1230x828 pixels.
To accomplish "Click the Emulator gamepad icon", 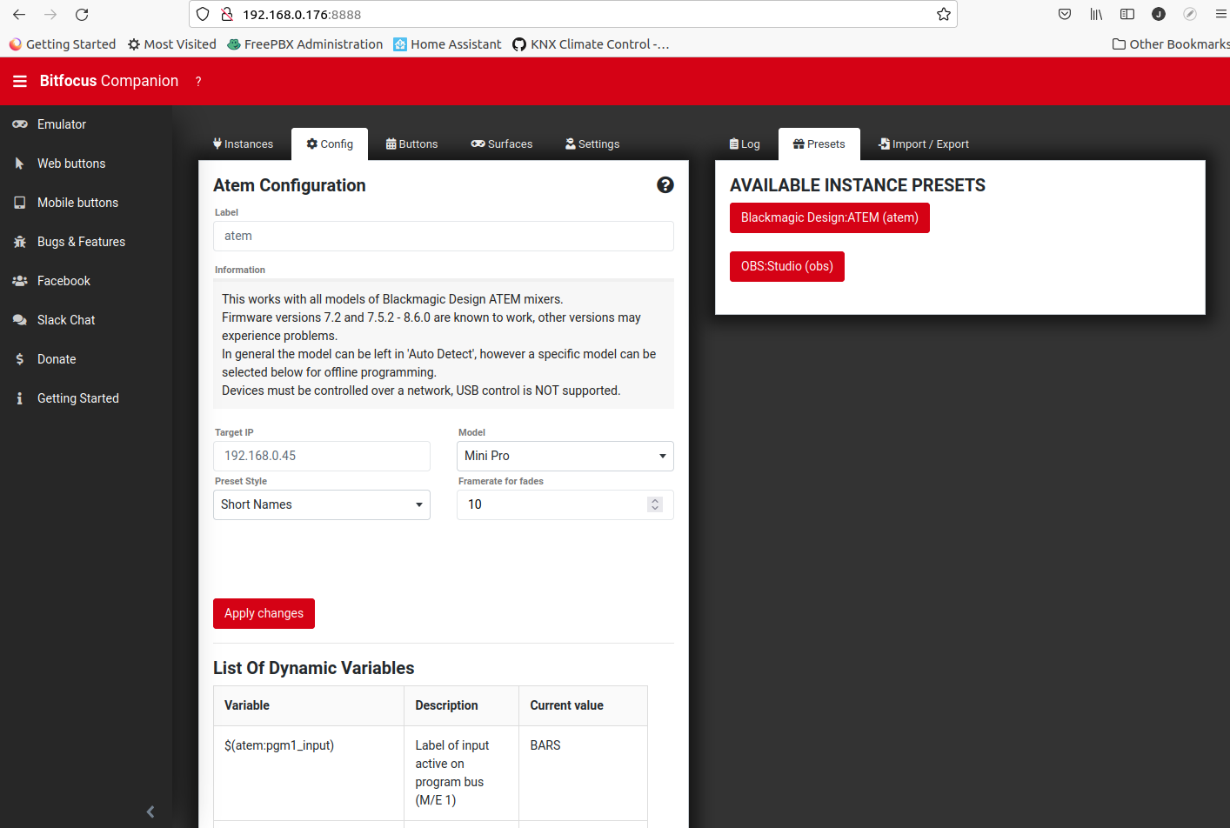I will coord(20,124).
